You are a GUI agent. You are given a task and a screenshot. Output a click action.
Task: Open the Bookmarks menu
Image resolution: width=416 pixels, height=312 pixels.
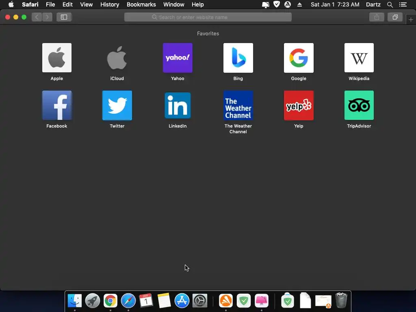(141, 4)
